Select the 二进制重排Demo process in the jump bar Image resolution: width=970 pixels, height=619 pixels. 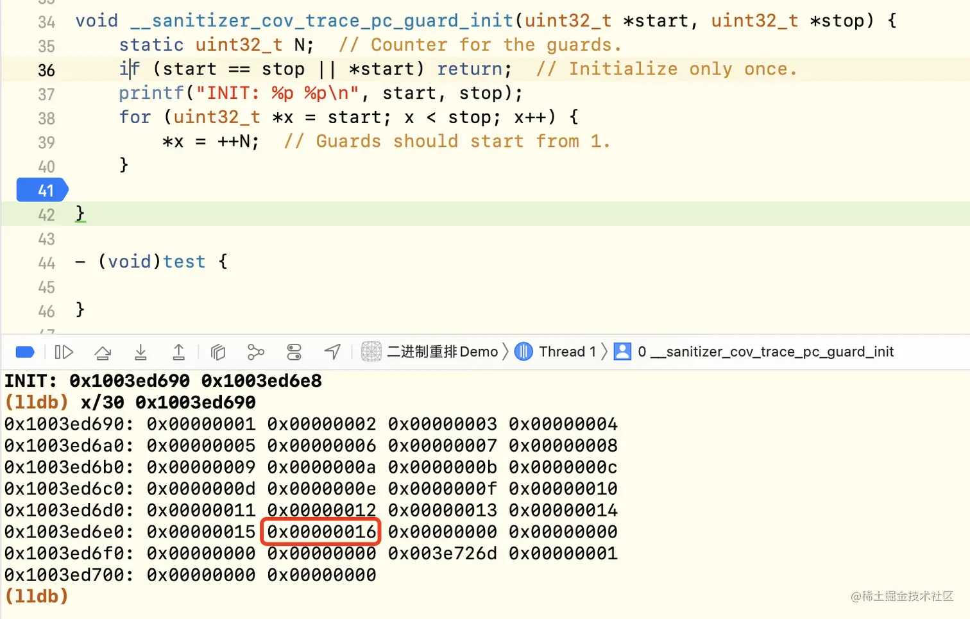click(430, 352)
